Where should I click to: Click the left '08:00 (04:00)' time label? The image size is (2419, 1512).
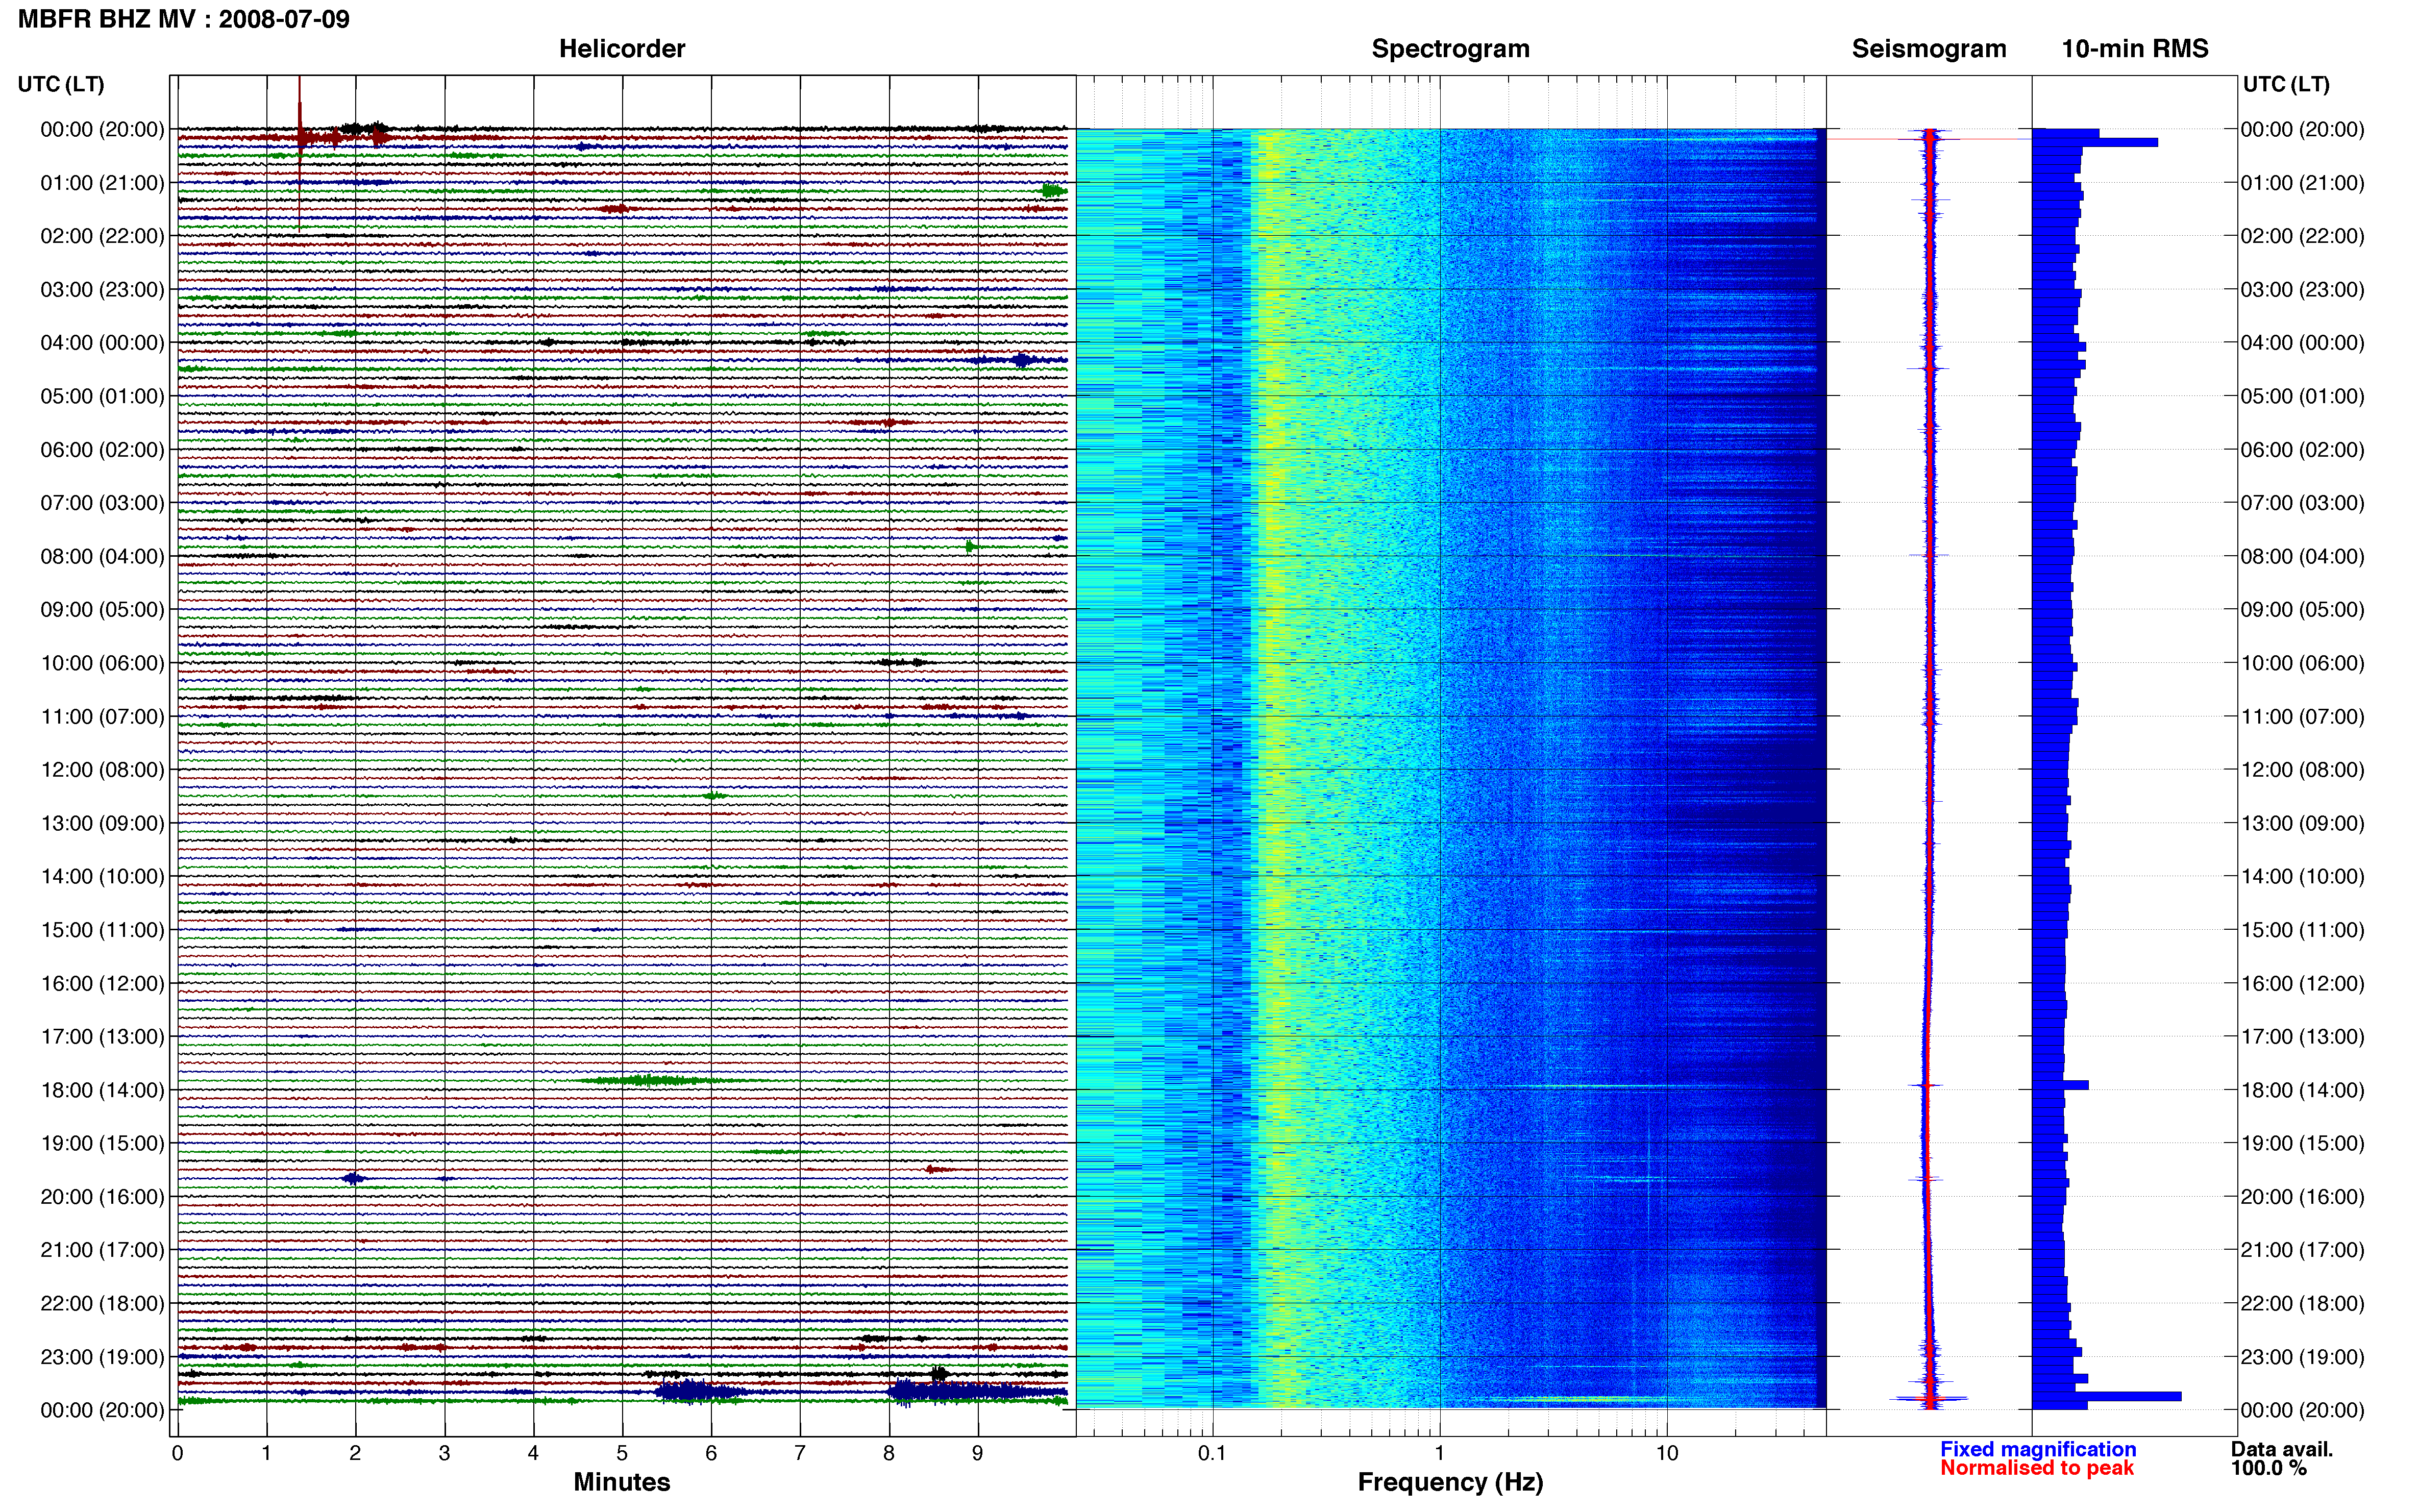click(x=102, y=557)
